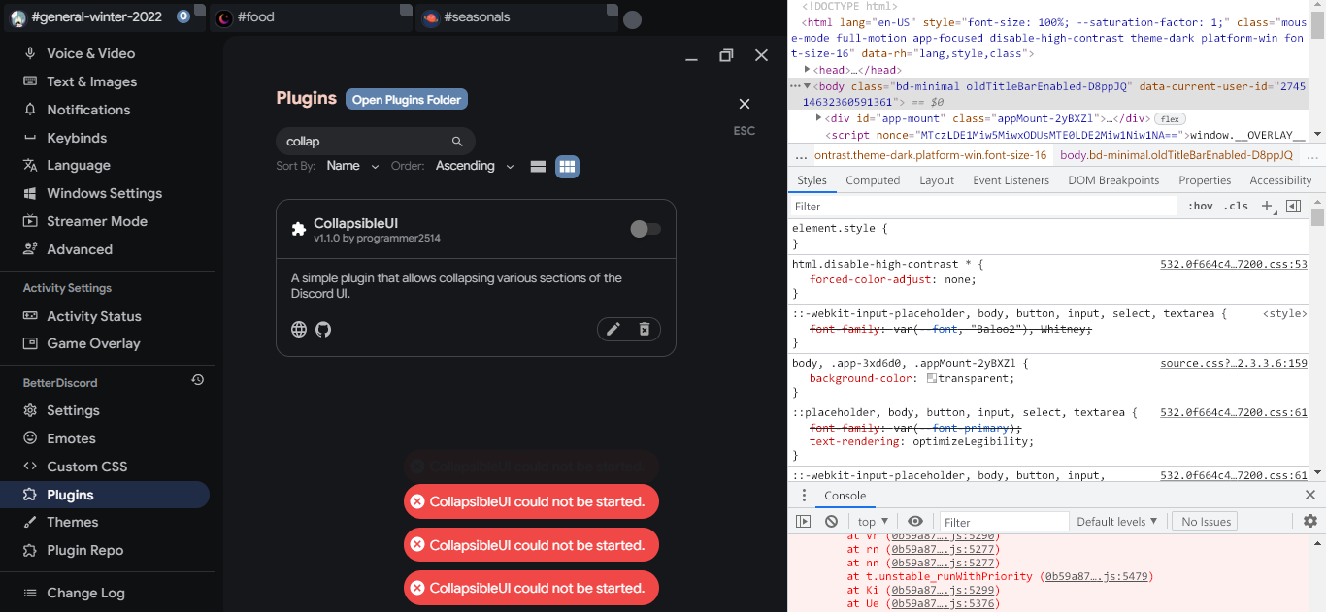Viewport: 1326px width, 612px height.
Task: Edit the CollapsibleUI plugin with the pencil icon
Action: pyautogui.click(x=613, y=329)
